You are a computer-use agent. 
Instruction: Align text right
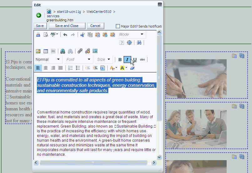(x=53, y=68)
